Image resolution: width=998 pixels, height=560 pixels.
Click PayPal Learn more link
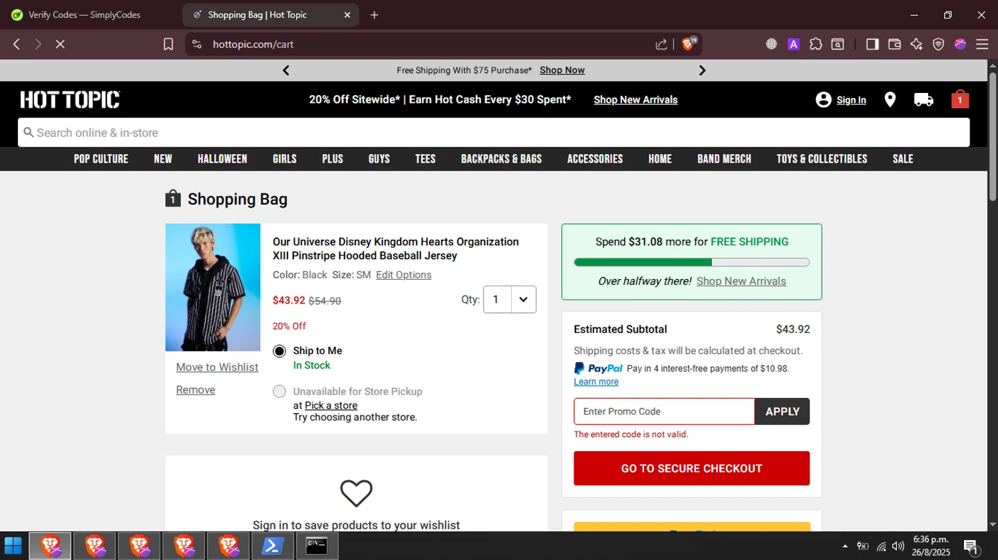pos(596,382)
